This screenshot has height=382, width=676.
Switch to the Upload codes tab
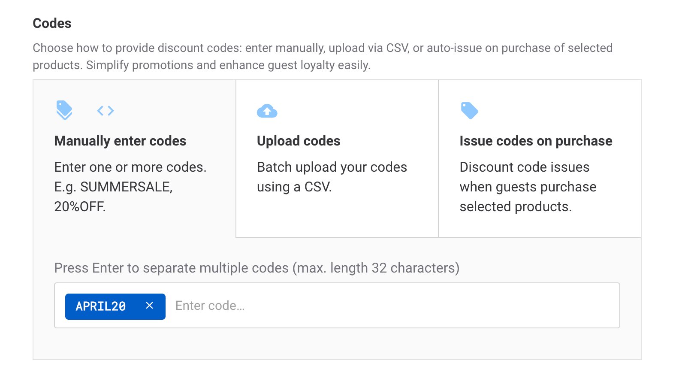coord(337,158)
